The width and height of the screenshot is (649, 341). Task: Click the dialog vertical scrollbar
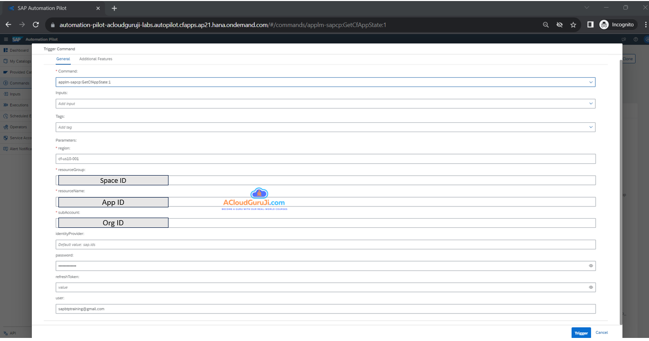621,189
